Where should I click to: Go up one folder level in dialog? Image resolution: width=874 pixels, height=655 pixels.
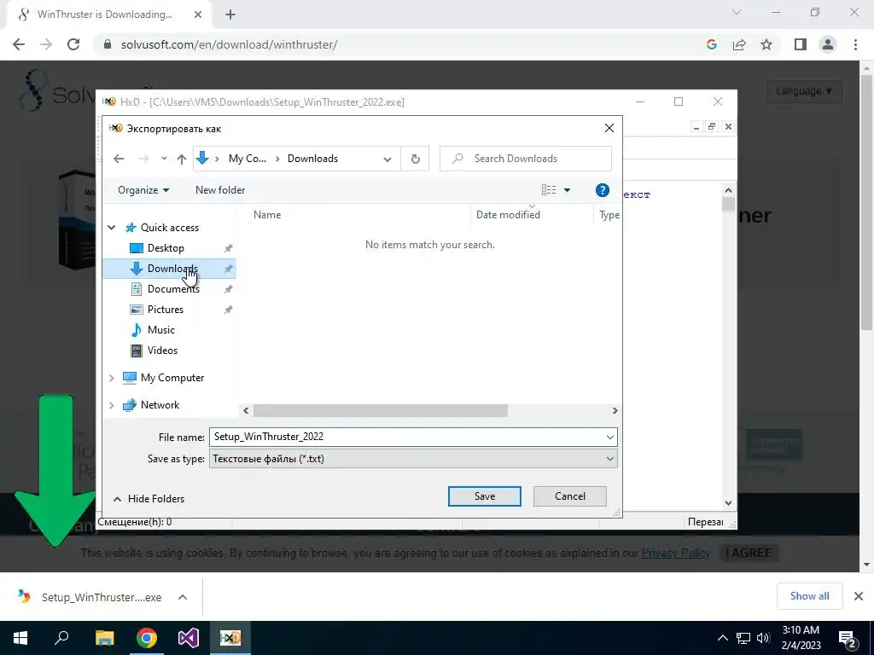182,159
